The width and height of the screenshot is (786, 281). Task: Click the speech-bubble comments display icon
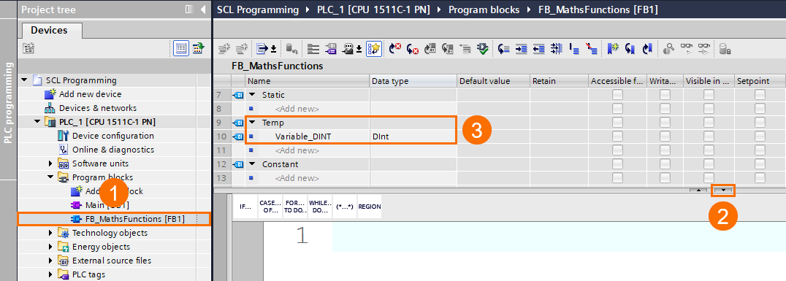coord(348,49)
